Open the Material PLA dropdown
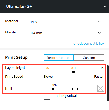 [x=66, y=22]
